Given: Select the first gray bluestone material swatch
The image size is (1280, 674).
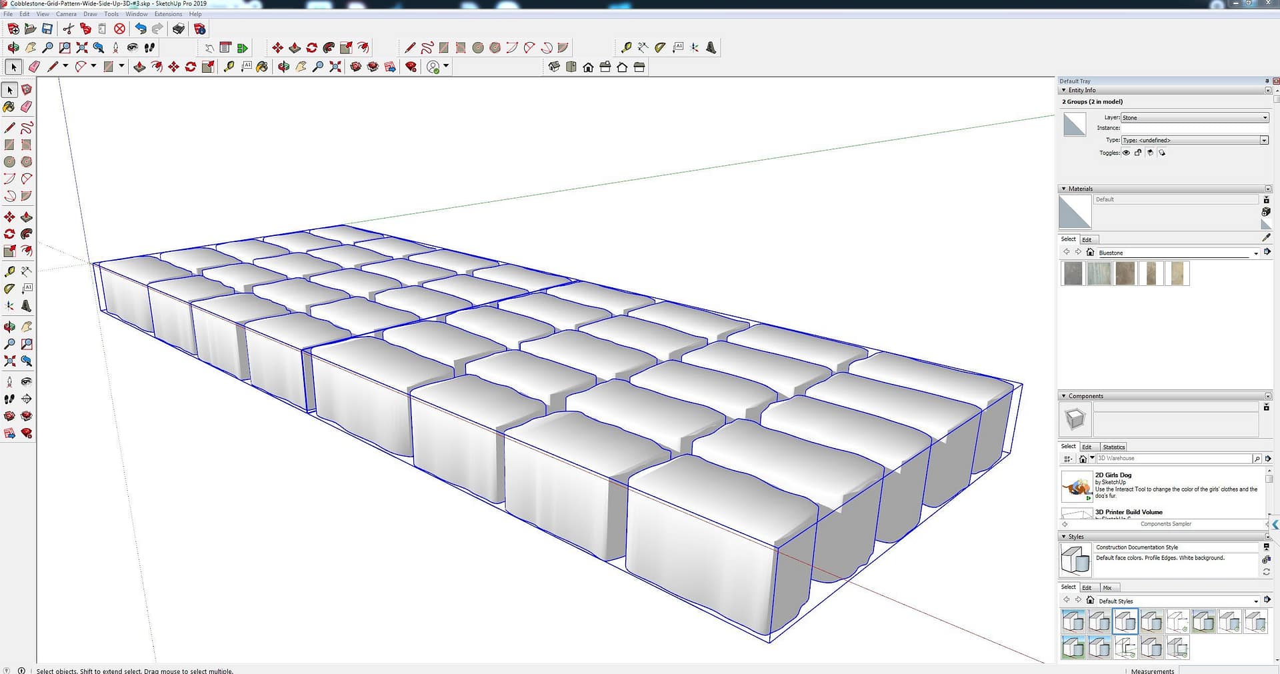Looking at the screenshot, I should coord(1073,273).
